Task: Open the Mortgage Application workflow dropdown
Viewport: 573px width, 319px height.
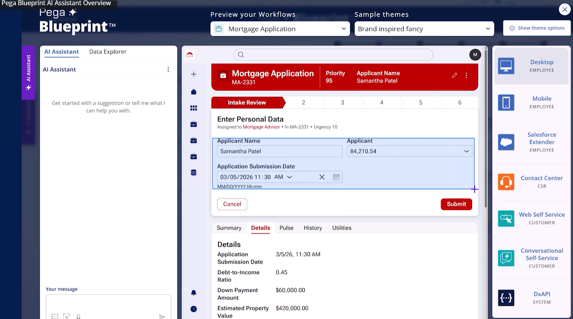Action: 280,29
